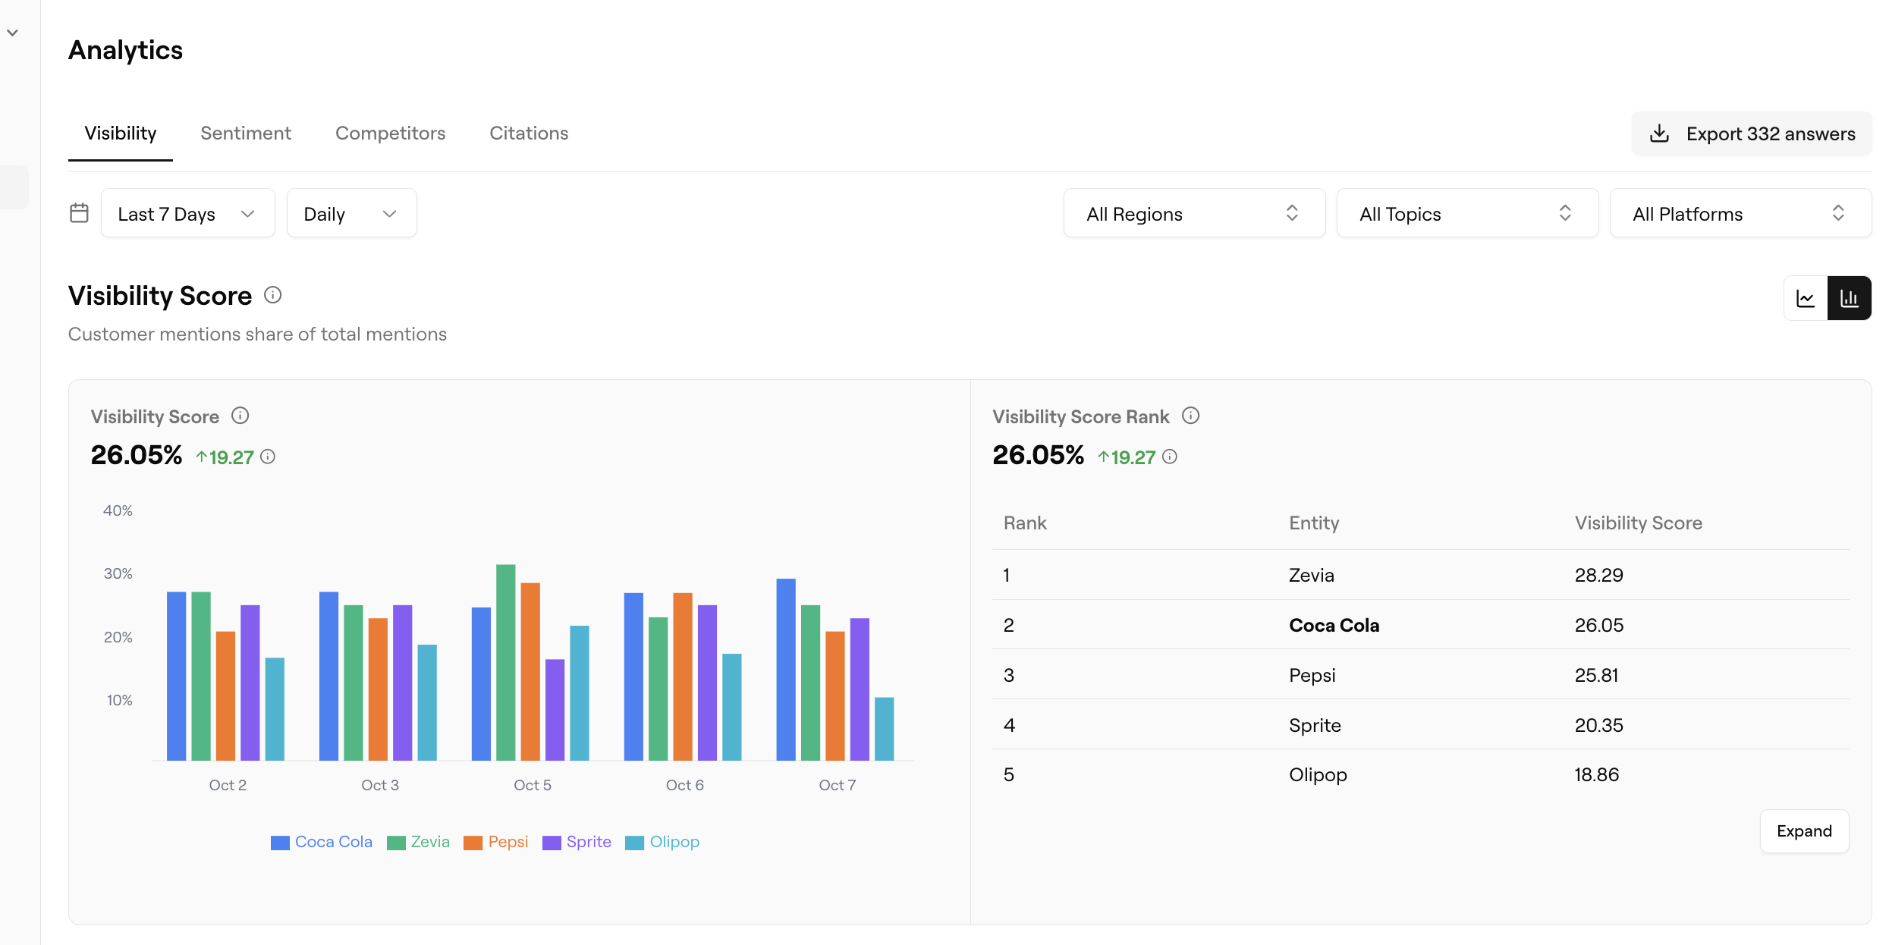1889x945 pixels.
Task: Select the Coca Cola row in rank table
Action: 1334,625
